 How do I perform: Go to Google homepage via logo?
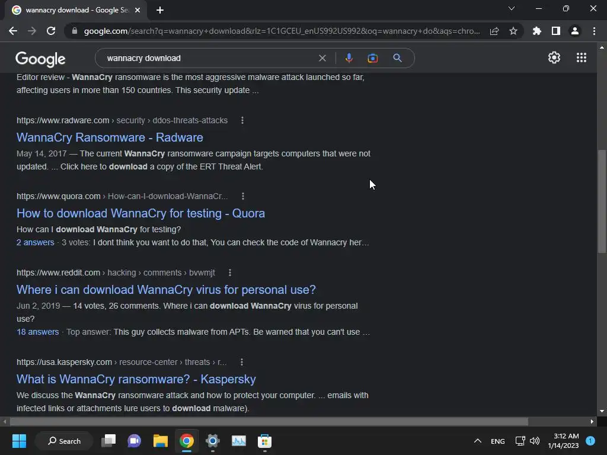(40, 59)
